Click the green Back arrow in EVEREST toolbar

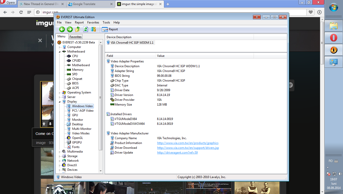[62, 29]
